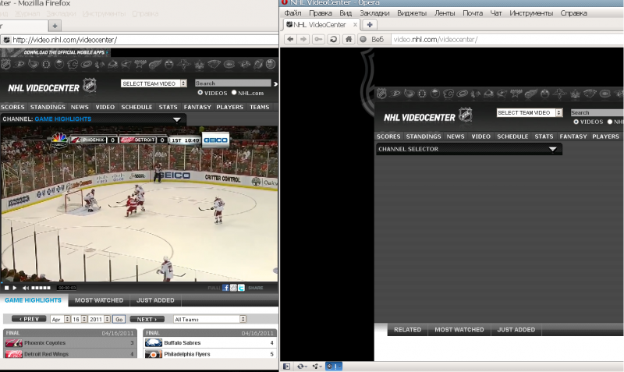Open STANDINGS nav link in Opera page

(x=424, y=136)
